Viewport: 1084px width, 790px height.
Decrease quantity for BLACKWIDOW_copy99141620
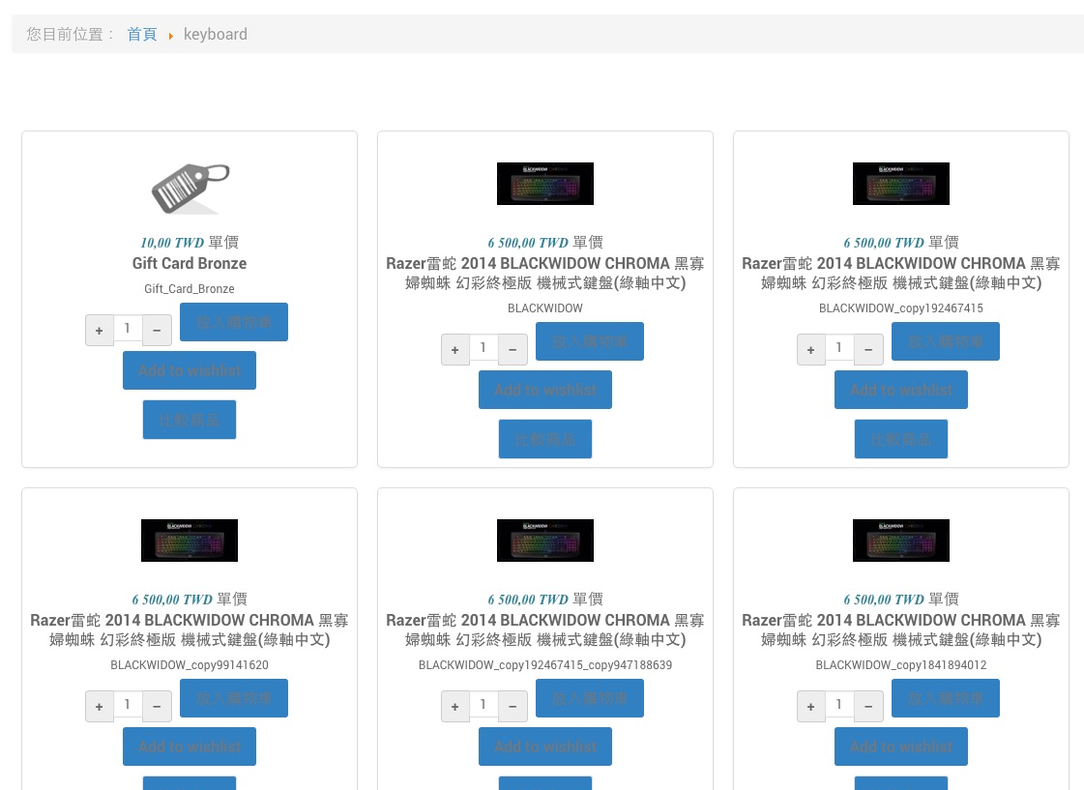point(157,707)
